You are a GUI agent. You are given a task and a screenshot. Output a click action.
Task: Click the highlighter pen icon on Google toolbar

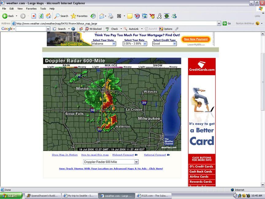point(177,29)
